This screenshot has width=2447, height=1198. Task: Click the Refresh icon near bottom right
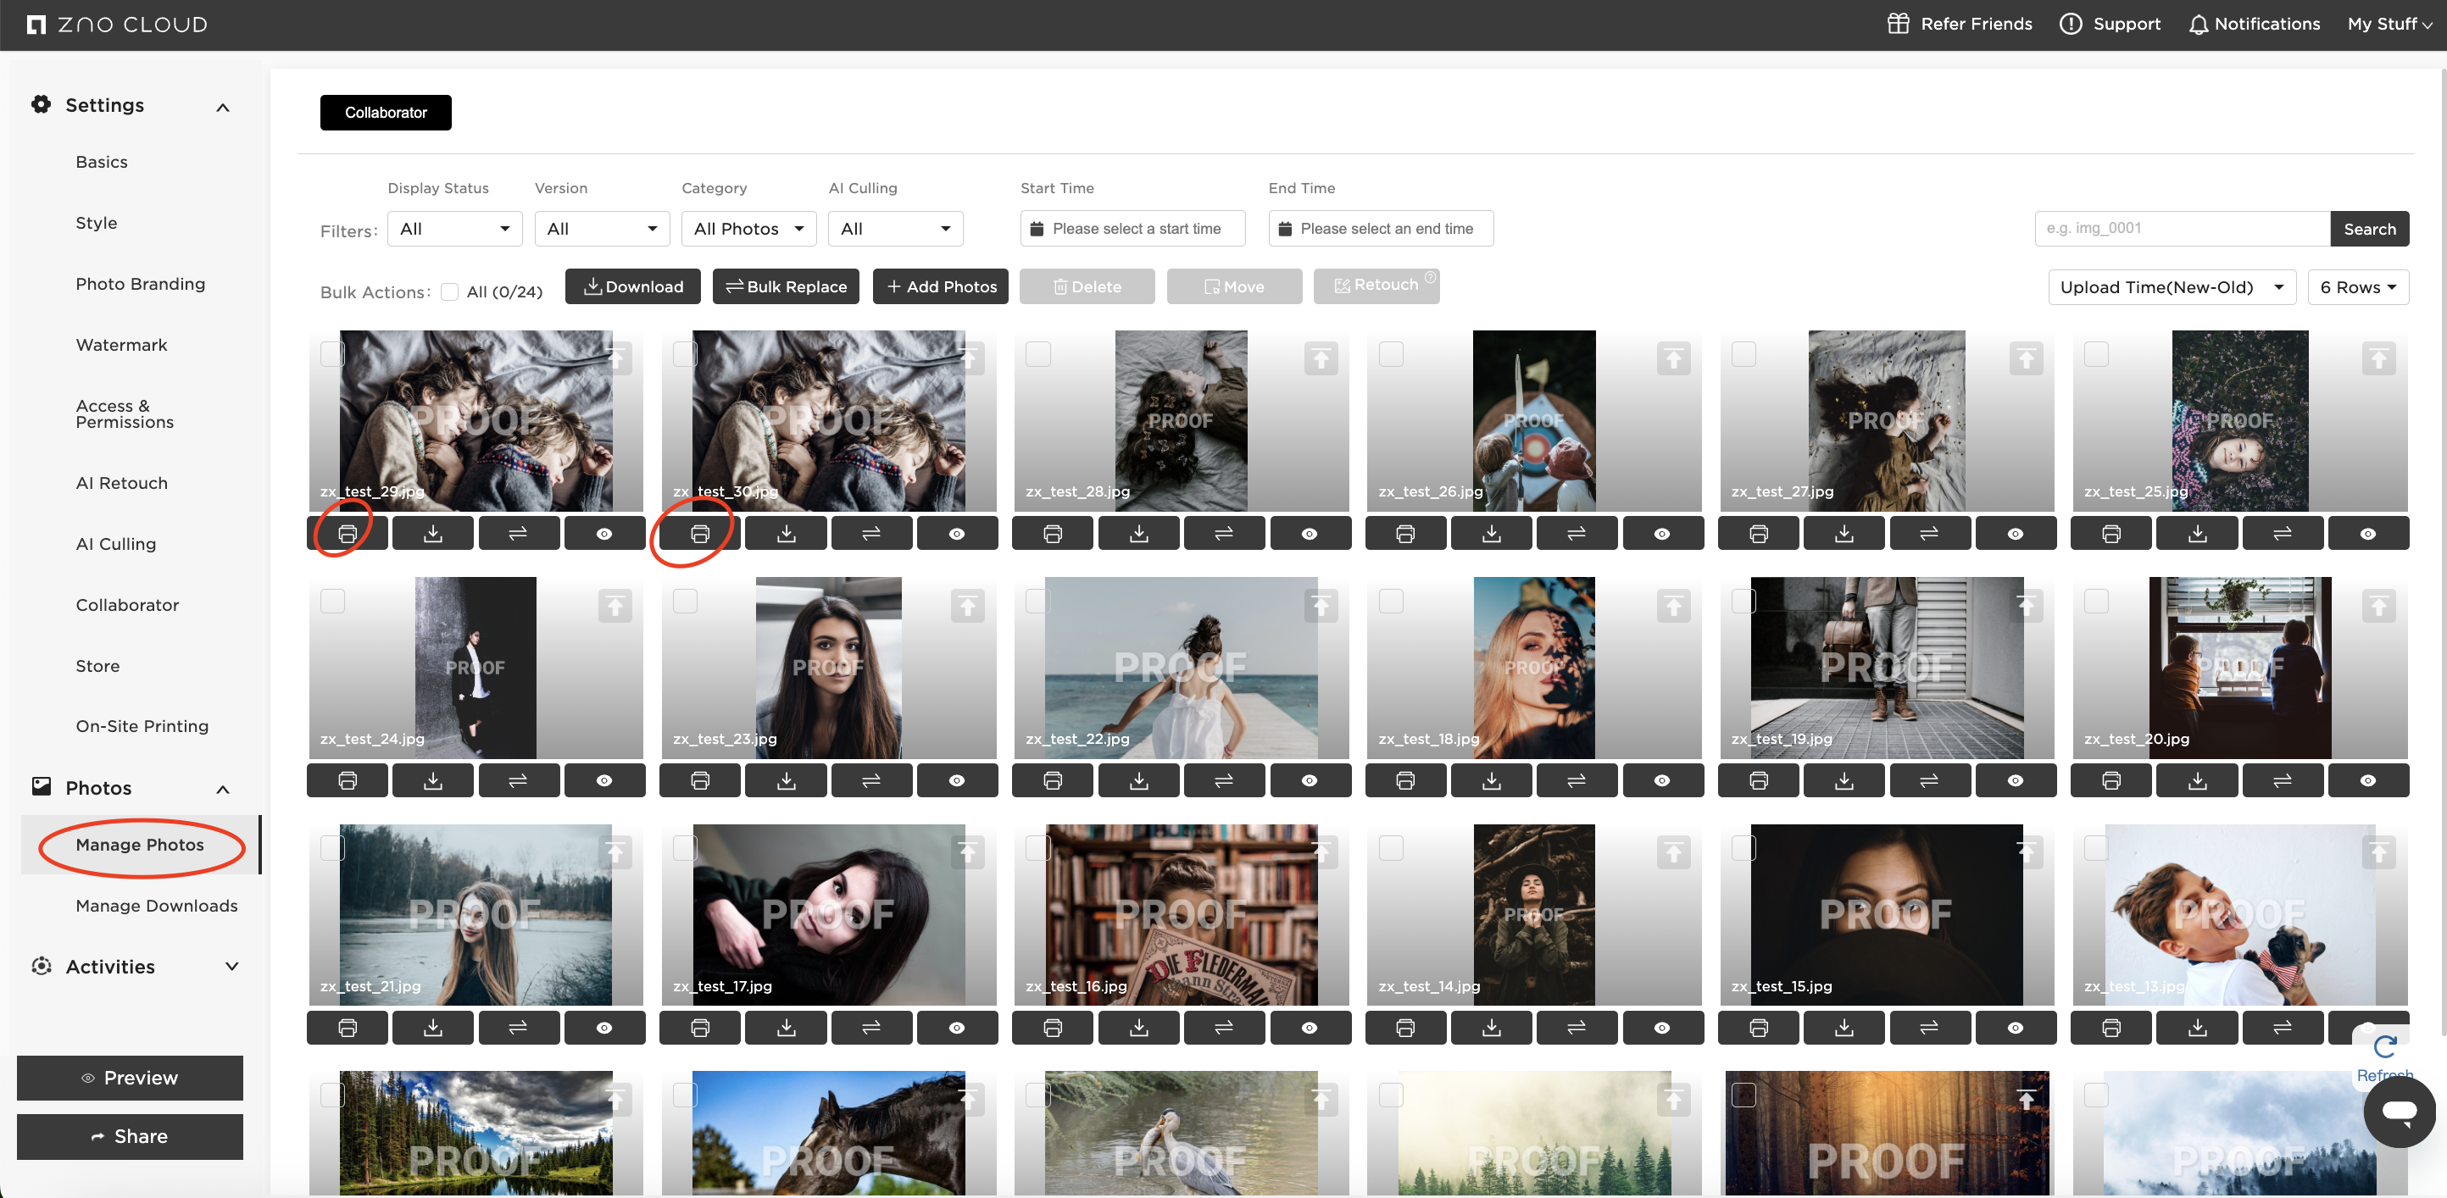2385,1049
